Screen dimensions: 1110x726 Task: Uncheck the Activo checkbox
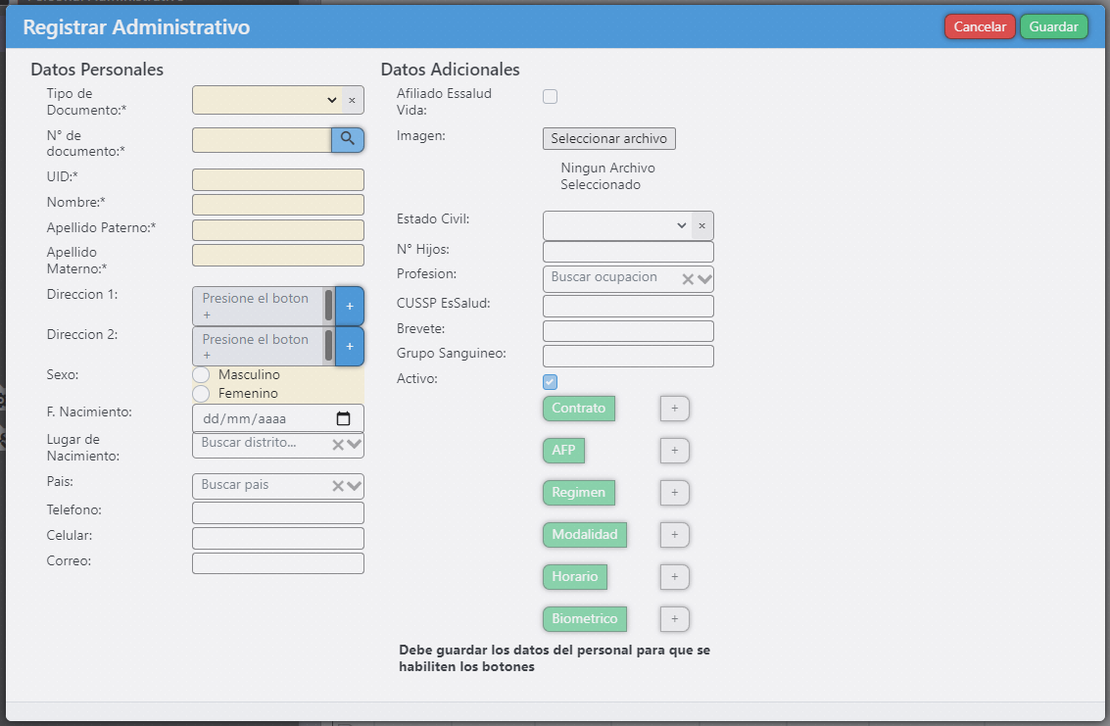coord(551,381)
